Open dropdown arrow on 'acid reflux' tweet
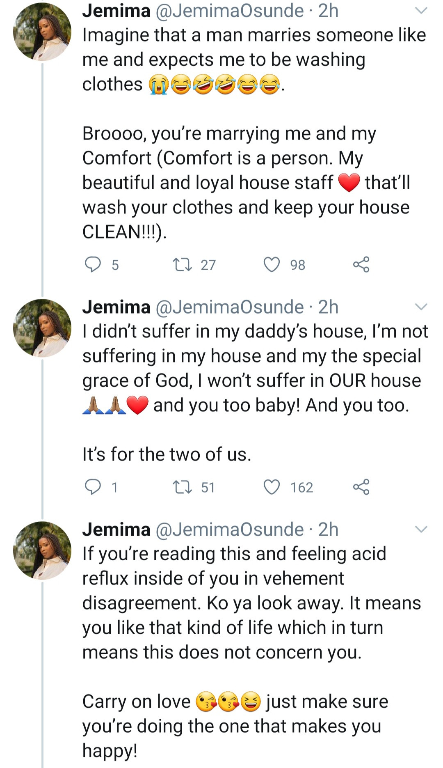The width and height of the screenshot is (443, 768). click(421, 530)
